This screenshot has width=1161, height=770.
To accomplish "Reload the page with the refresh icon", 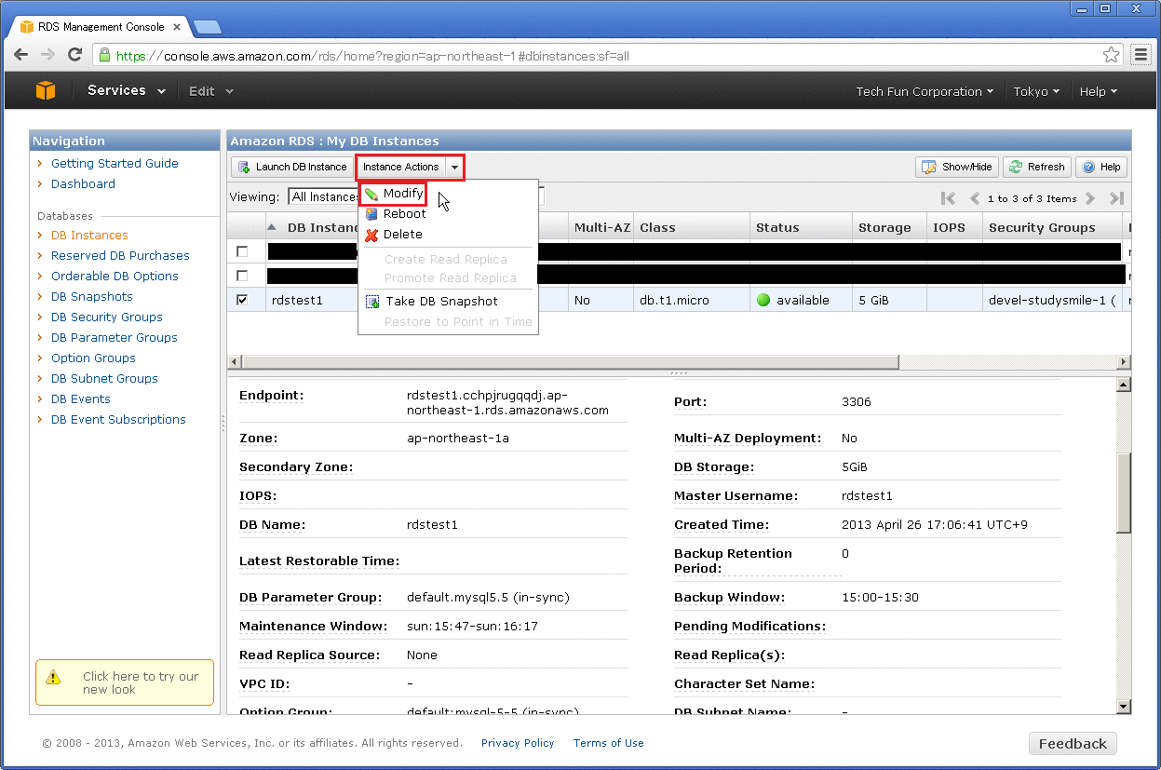I will point(74,55).
